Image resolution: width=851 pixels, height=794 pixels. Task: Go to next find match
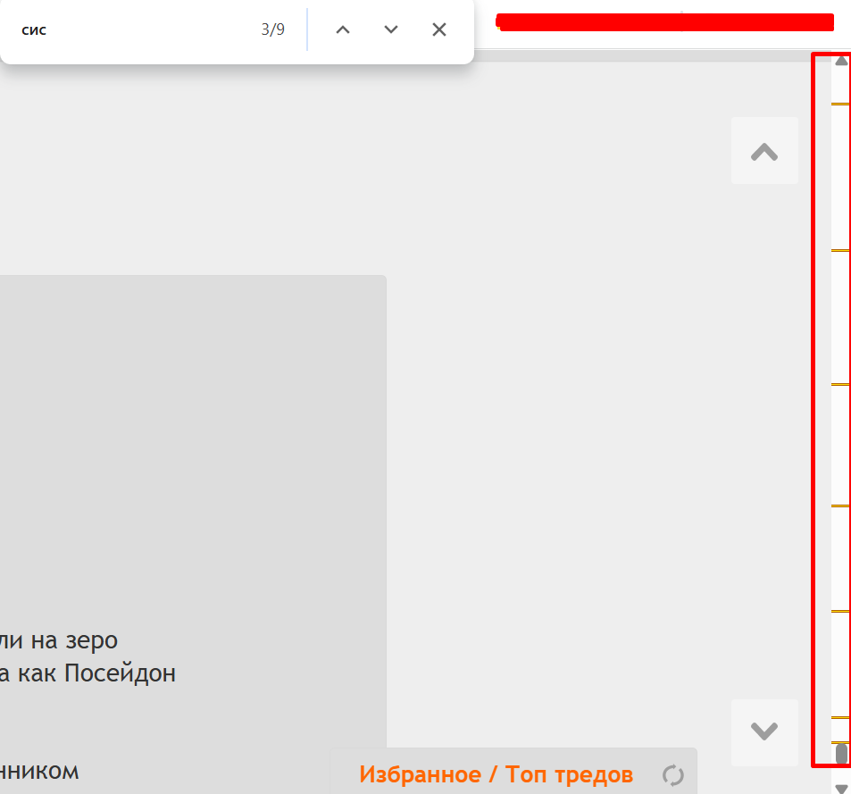[x=391, y=29]
